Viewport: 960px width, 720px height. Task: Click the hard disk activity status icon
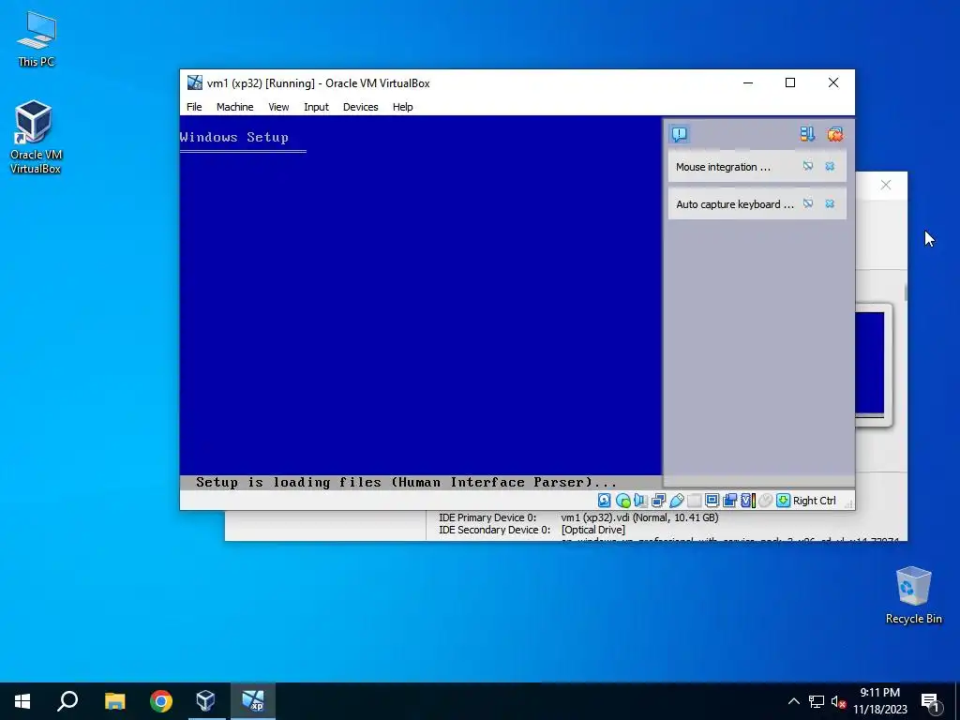[605, 501]
